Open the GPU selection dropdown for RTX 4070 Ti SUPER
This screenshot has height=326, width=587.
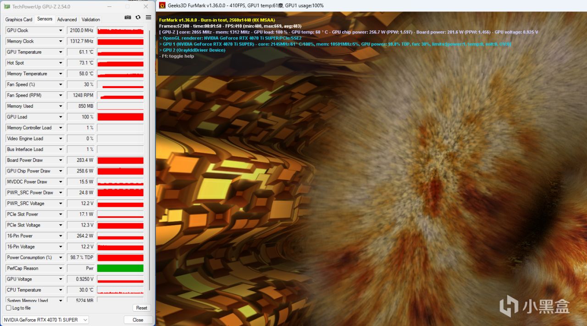[45, 320]
